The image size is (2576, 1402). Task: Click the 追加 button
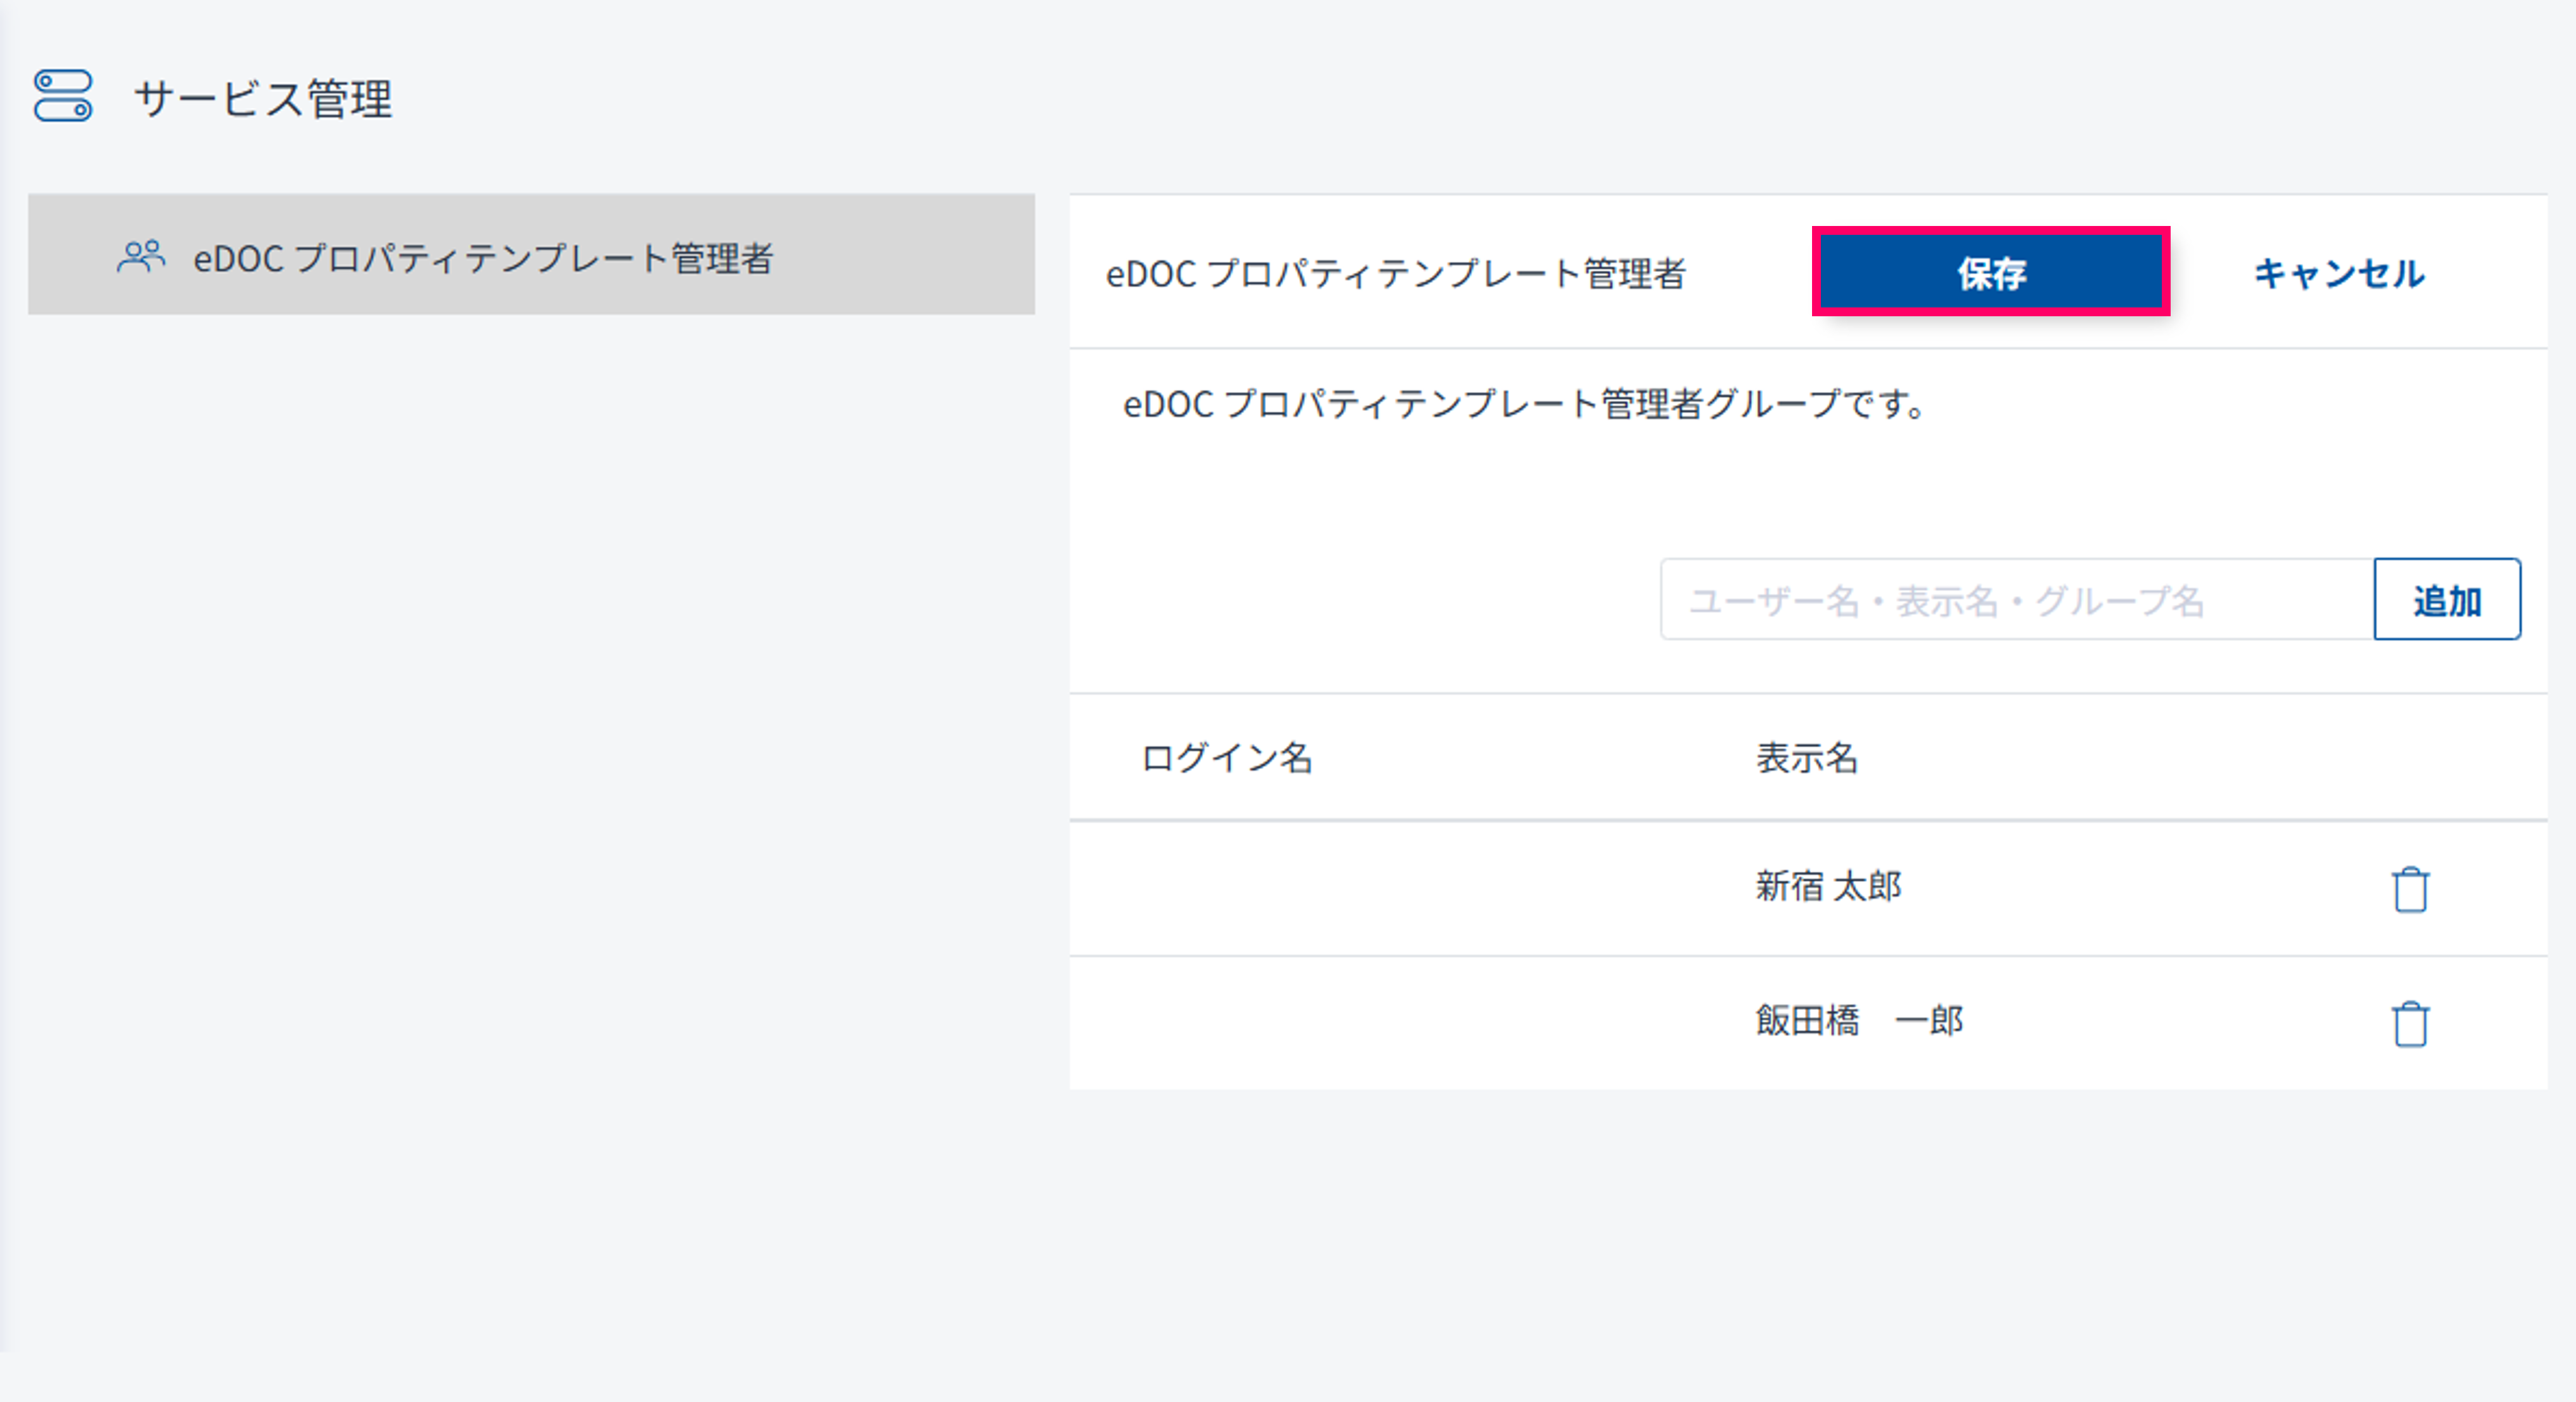tap(2446, 600)
